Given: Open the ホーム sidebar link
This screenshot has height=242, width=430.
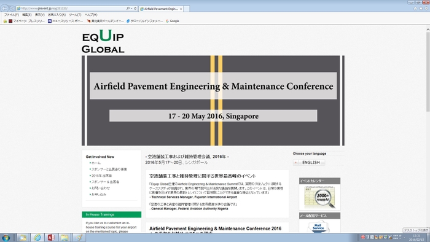Looking at the screenshot, I should (96, 163).
